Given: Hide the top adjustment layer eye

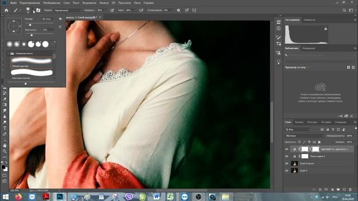Looking at the screenshot, I should (x=286, y=149).
